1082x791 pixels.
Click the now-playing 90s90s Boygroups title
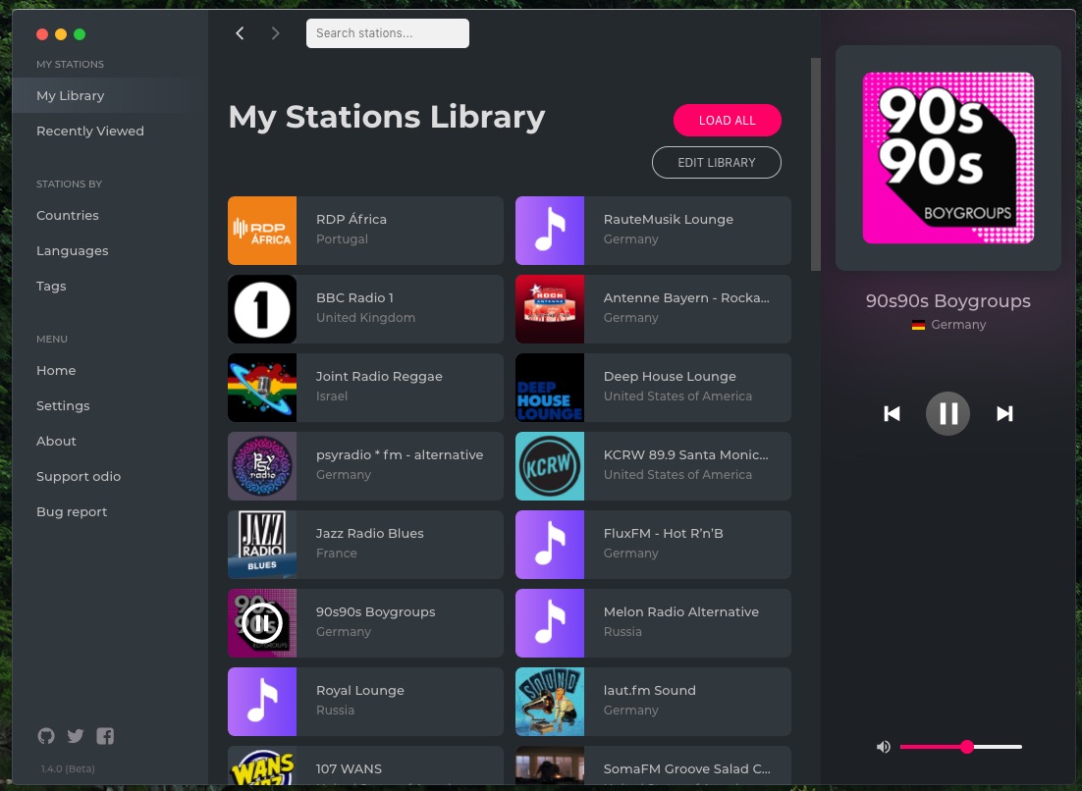[948, 301]
